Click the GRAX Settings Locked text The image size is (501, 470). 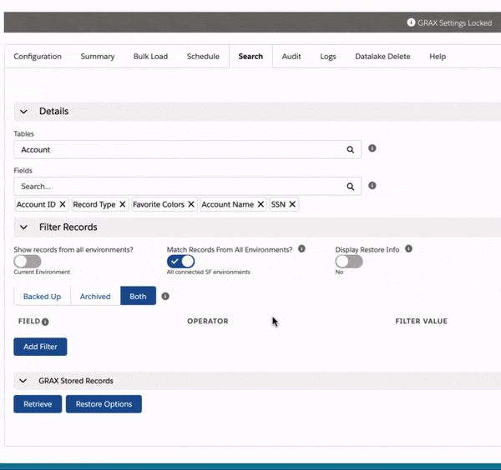click(x=455, y=23)
